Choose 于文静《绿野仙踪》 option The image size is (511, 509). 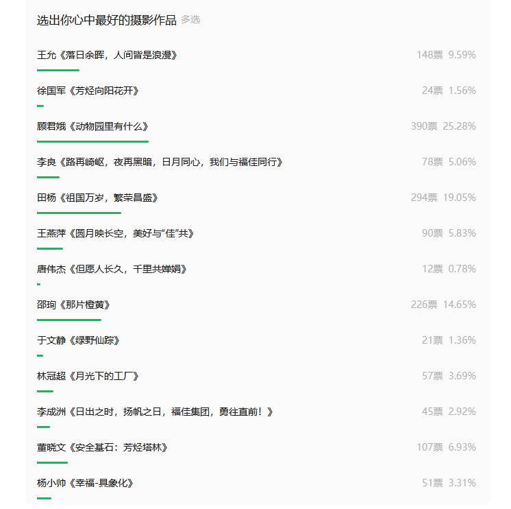coord(79,340)
